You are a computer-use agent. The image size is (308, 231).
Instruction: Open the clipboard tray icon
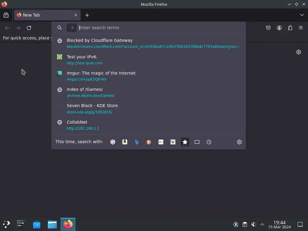[x=245, y=224]
